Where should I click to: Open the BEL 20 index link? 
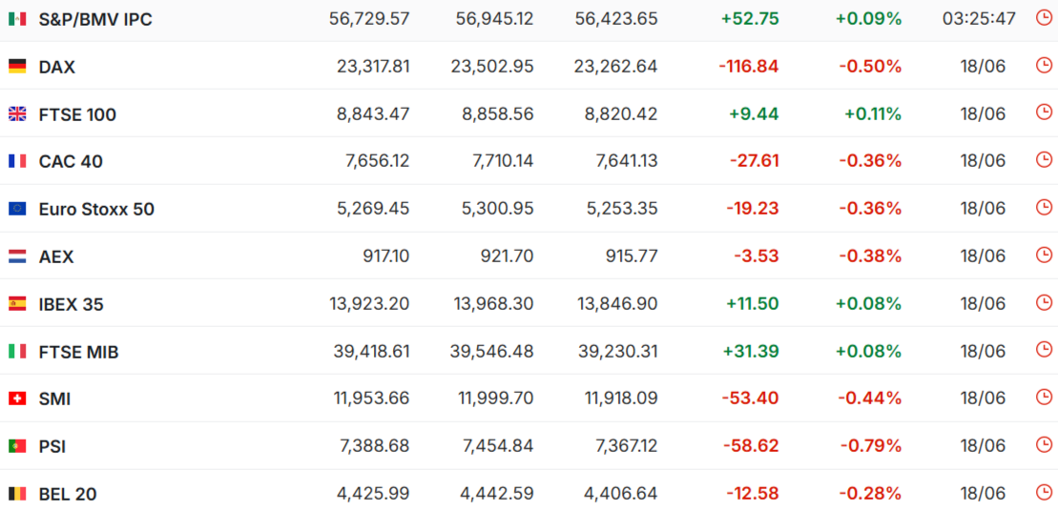click(68, 494)
